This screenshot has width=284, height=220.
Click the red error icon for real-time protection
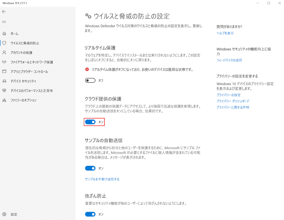[87, 69]
